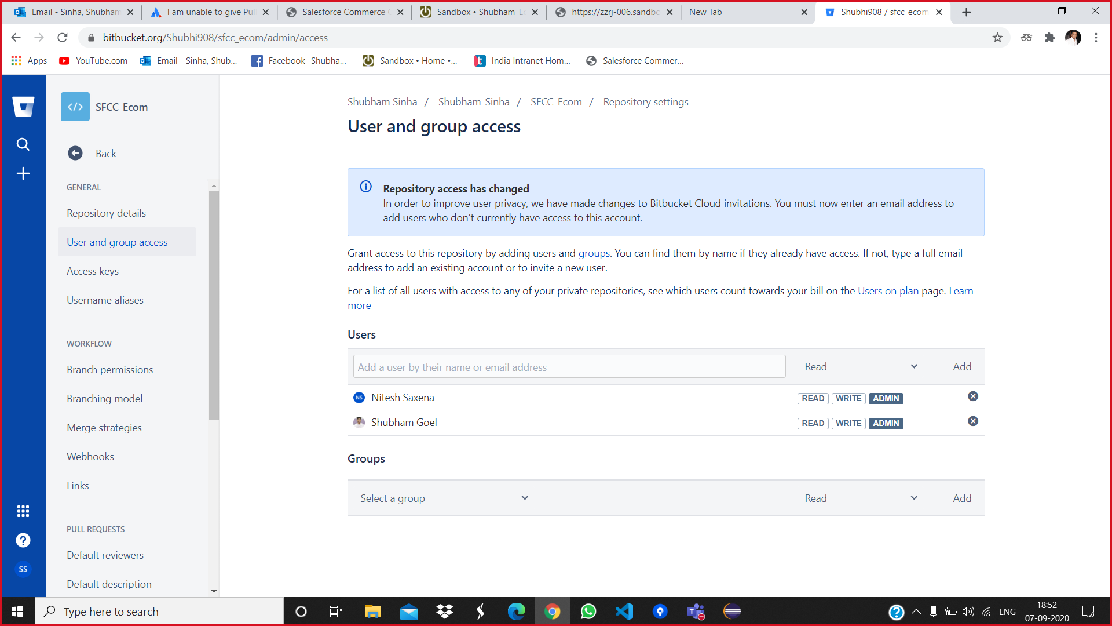Open Repository details settings section
This screenshot has width=1112, height=626.
point(106,213)
